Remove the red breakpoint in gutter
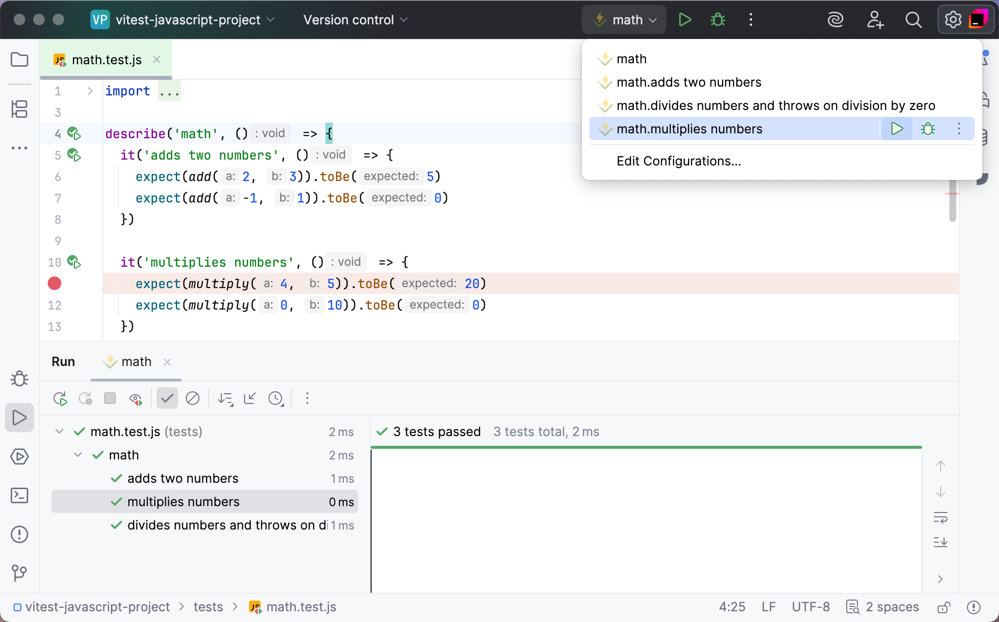 [x=54, y=284]
